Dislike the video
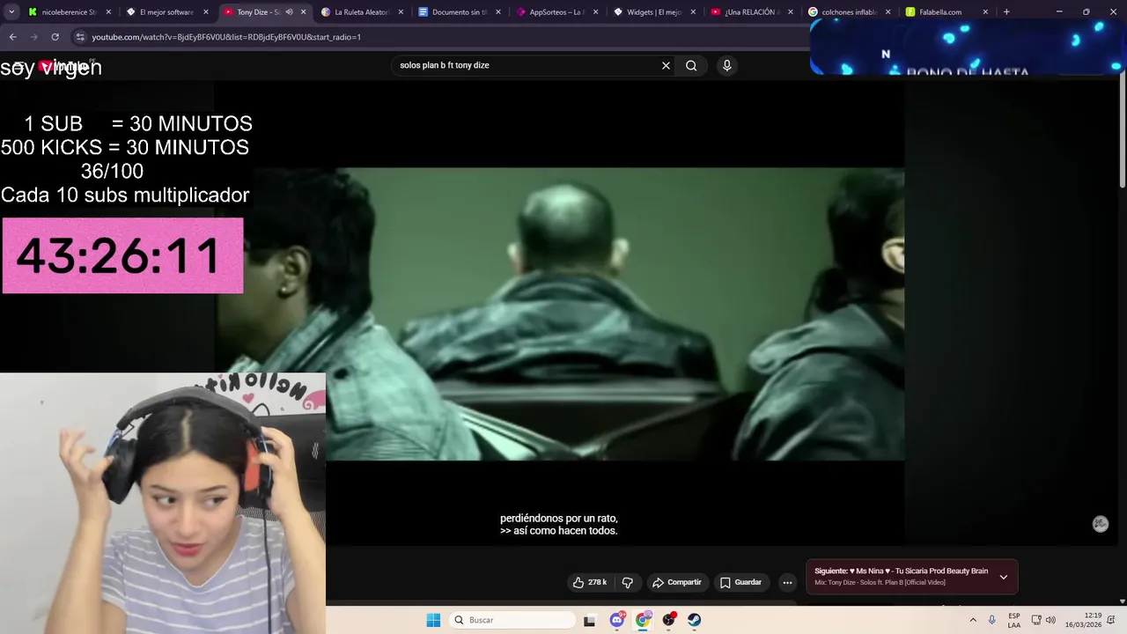The height and width of the screenshot is (634, 1127). 628,582
